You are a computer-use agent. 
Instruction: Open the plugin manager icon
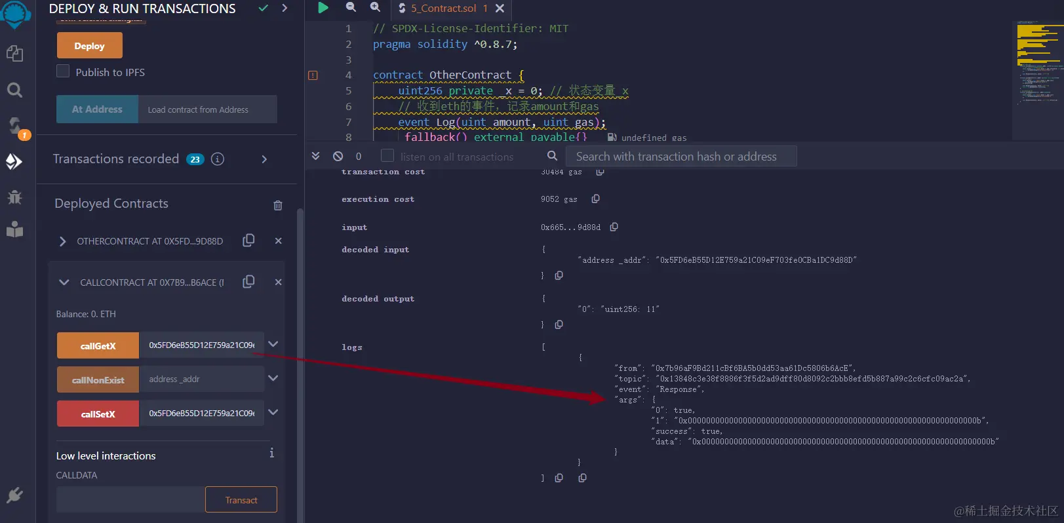click(x=14, y=495)
